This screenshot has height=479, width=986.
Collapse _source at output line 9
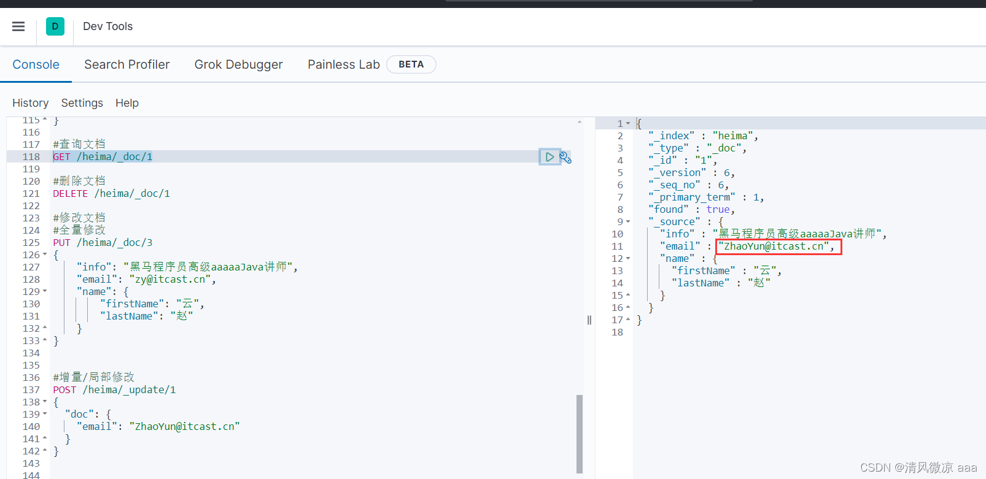pyautogui.click(x=628, y=221)
